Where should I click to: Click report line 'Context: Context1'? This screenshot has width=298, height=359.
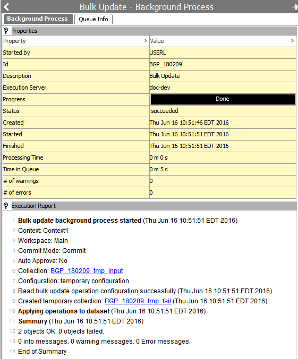click(x=43, y=231)
